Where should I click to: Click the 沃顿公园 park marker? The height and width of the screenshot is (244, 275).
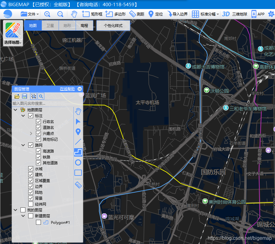click(x=206, y=90)
